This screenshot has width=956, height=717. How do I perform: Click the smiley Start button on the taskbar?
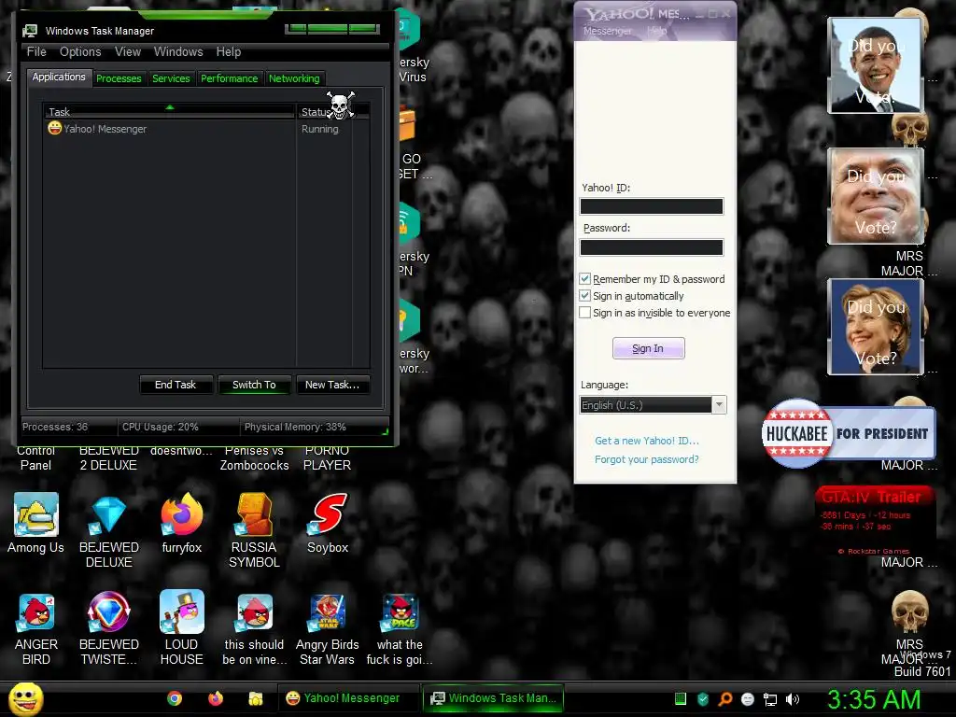click(x=25, y=698)
